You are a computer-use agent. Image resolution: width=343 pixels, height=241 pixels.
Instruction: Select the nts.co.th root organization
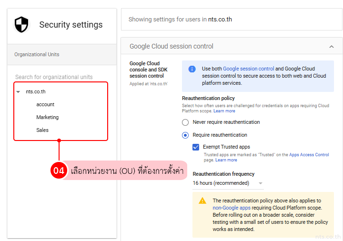tap(36, 91)
